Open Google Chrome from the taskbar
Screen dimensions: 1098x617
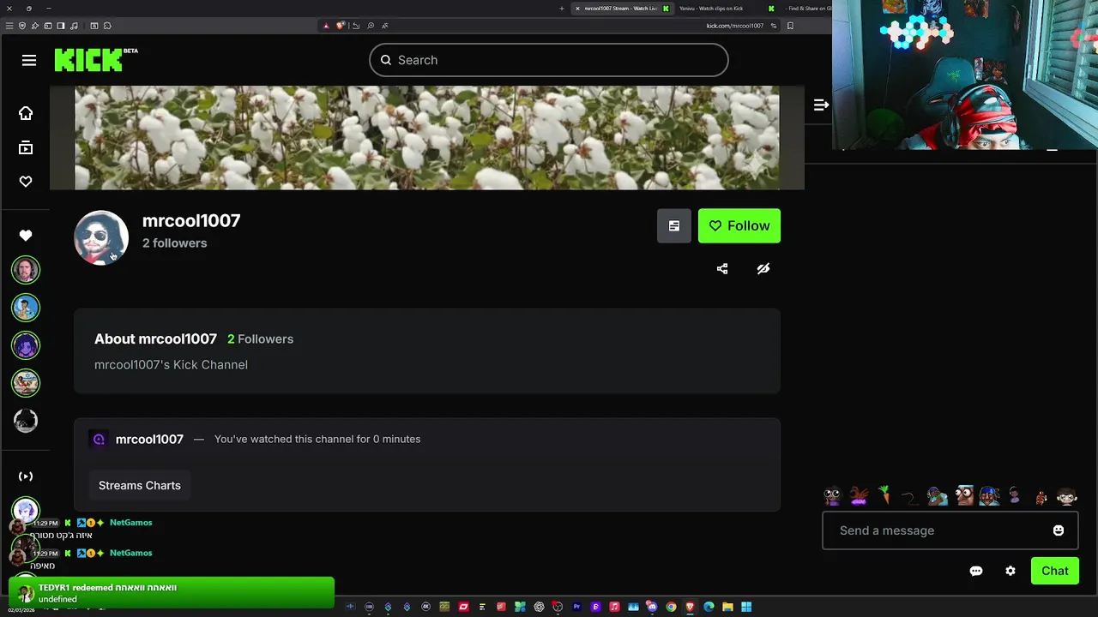click(671, 607)
